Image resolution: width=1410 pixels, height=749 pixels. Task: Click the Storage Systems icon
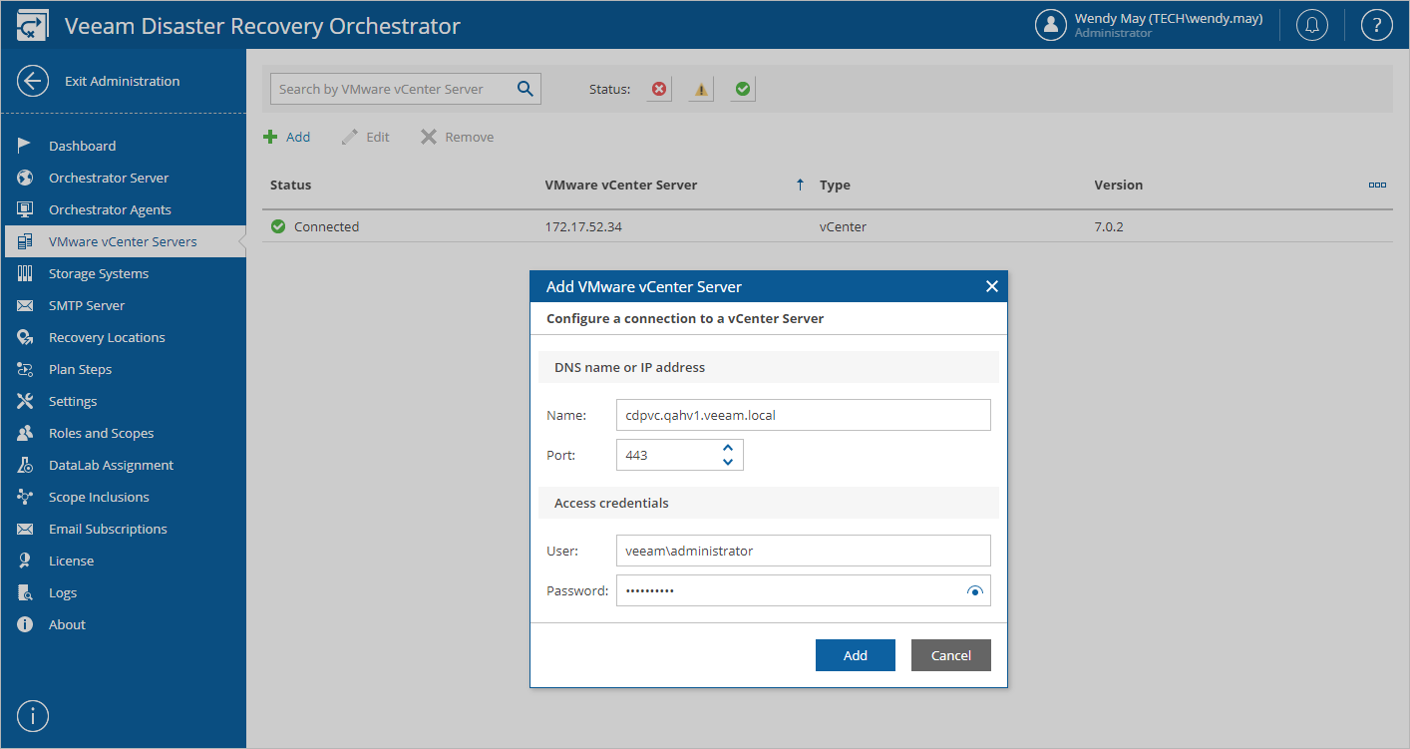[26, 273]
